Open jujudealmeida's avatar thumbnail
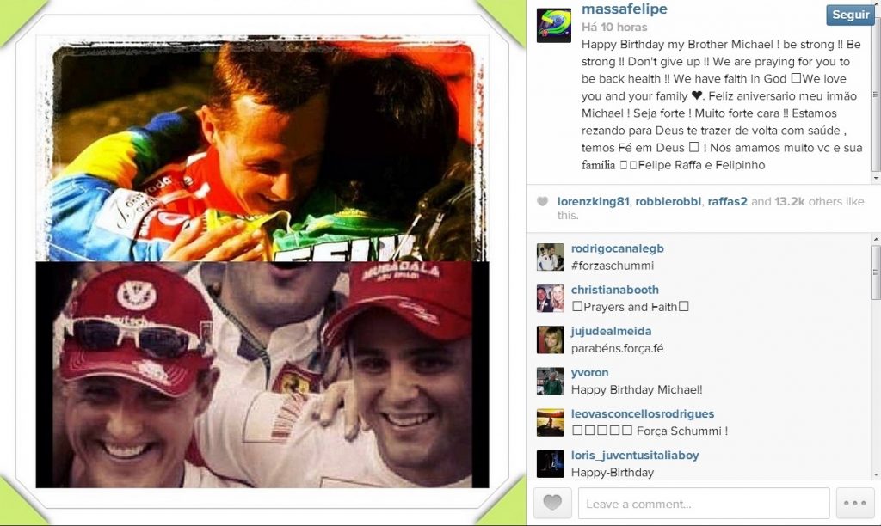This screenshot has width=881, height=526. click(551, 339)
